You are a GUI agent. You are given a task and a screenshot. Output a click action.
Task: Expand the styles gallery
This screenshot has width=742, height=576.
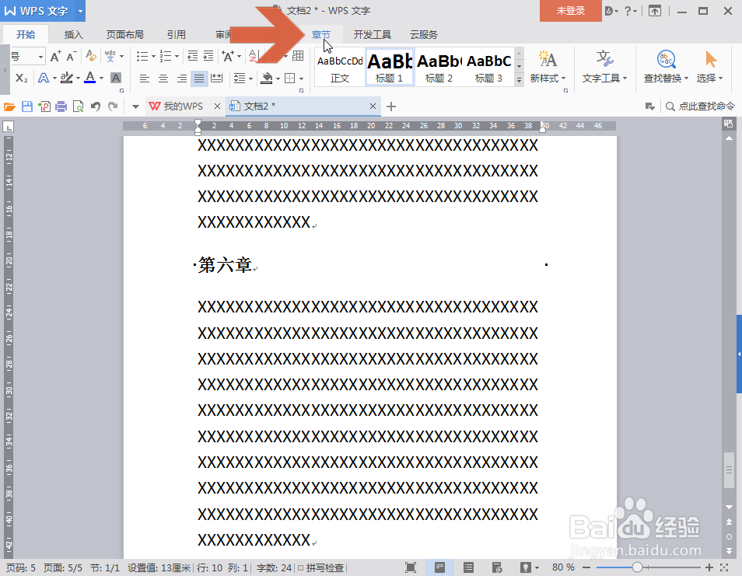coord(519,80)
